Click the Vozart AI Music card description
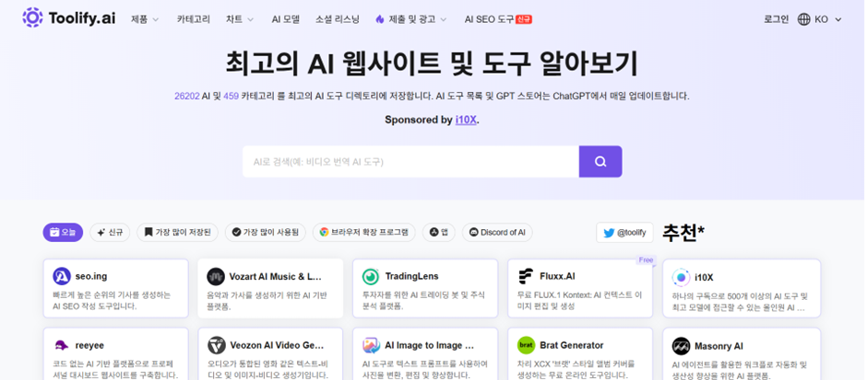This screenshot has height=380, width=867. [267, 301]
